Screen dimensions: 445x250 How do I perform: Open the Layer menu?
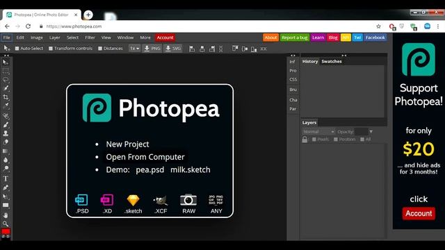(x=54, y=37)
